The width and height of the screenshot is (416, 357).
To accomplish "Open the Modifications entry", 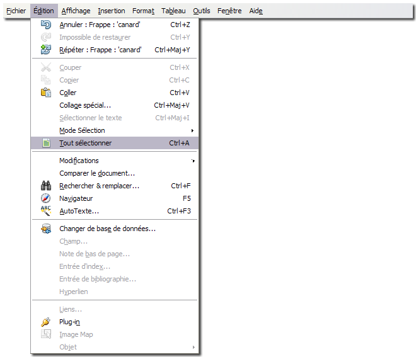I will click(115, 161).
